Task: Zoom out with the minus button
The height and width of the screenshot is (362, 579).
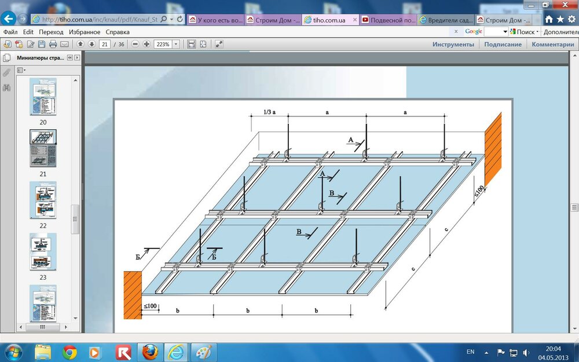Action: (135, 44)
